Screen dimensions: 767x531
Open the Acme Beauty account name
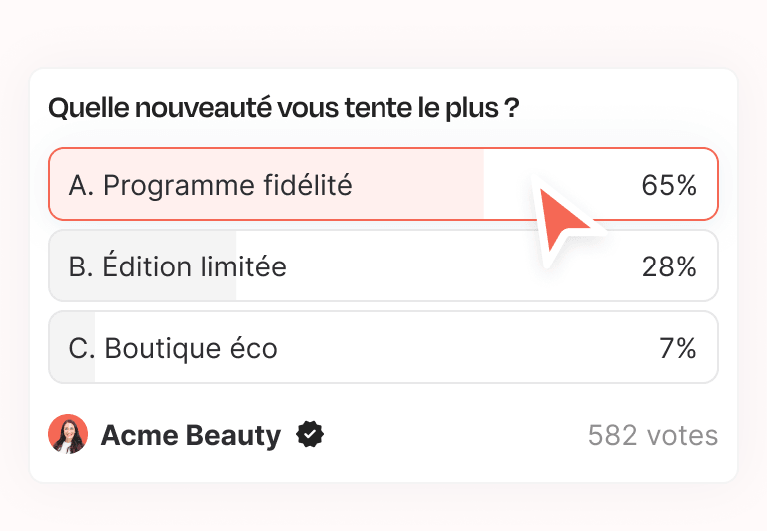pos(191,435)
